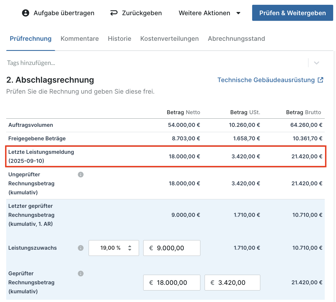Follow the Technische Gebäudeausrüstung link
336x302 pixels.
click(x=266, y=80)
